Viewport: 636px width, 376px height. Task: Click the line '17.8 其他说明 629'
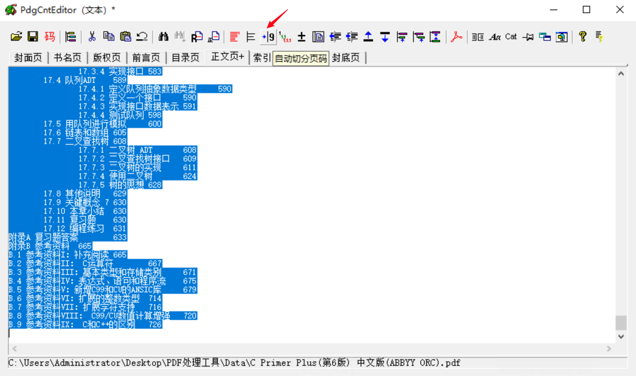coord(85,193)
